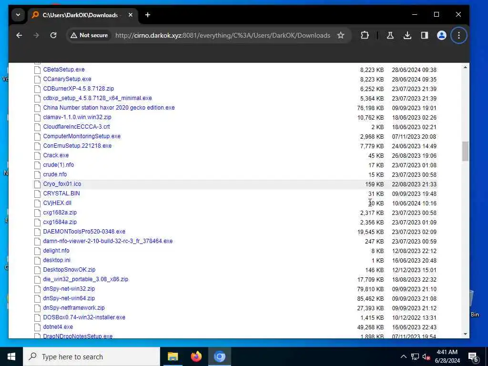Click the file icon next to cxg1682a.zip

tap(37, 213)
